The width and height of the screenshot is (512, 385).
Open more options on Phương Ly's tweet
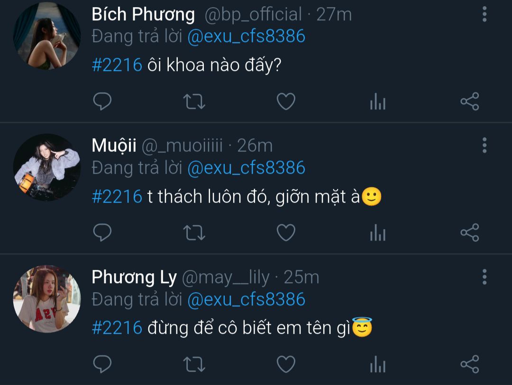pyautogui.click(x=484, y=277)
